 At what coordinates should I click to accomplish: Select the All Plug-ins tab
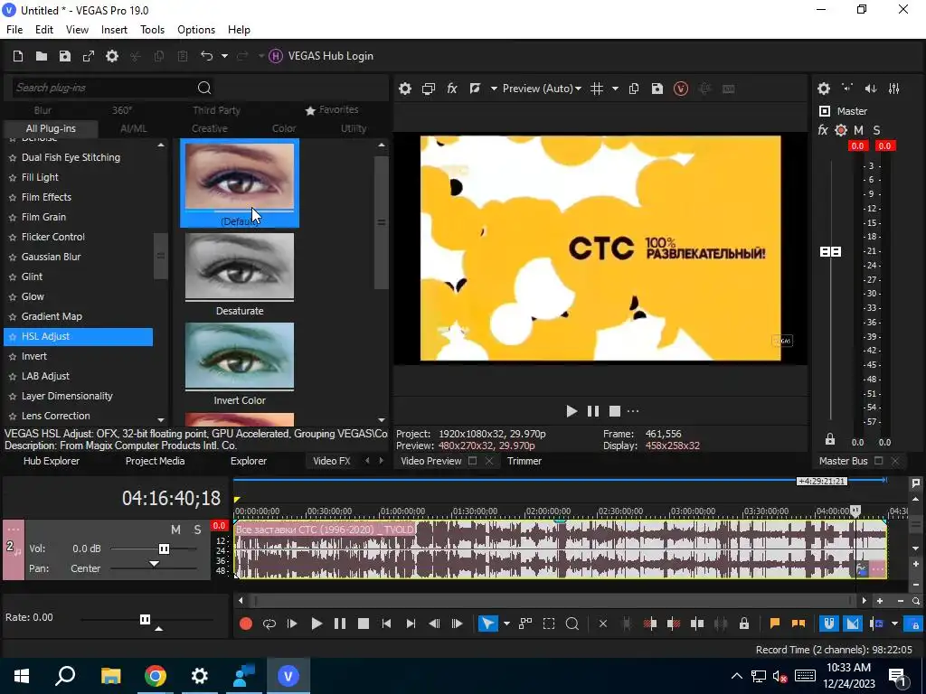51,128
